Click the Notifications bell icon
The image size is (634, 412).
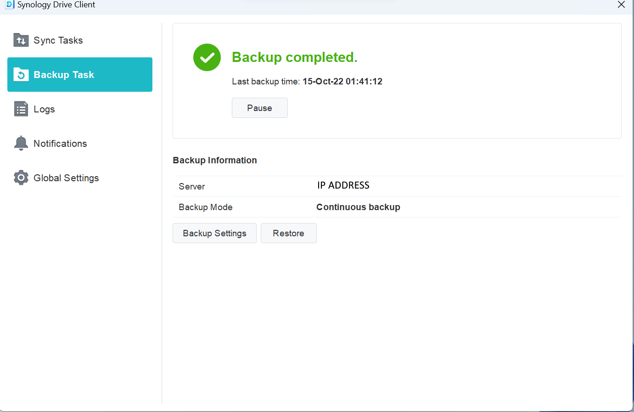click(x=21, y=143)
